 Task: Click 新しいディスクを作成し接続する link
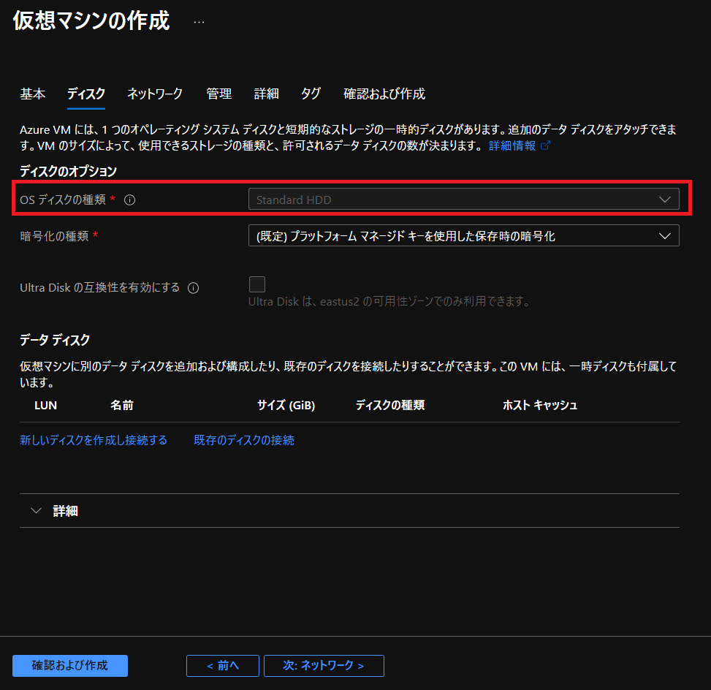pyautogui.click(x=94, y=440)
